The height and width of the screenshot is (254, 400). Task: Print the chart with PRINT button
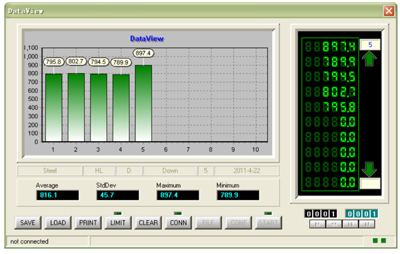[x=88, y=223]
